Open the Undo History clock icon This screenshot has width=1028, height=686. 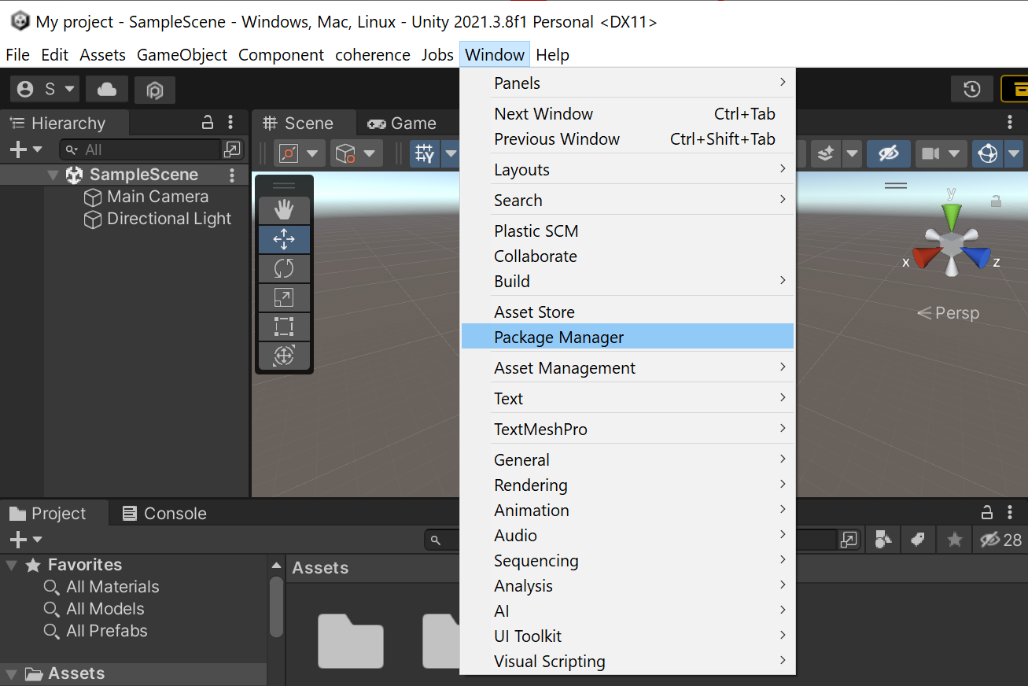pyautogui.click(x=972, y=89)
